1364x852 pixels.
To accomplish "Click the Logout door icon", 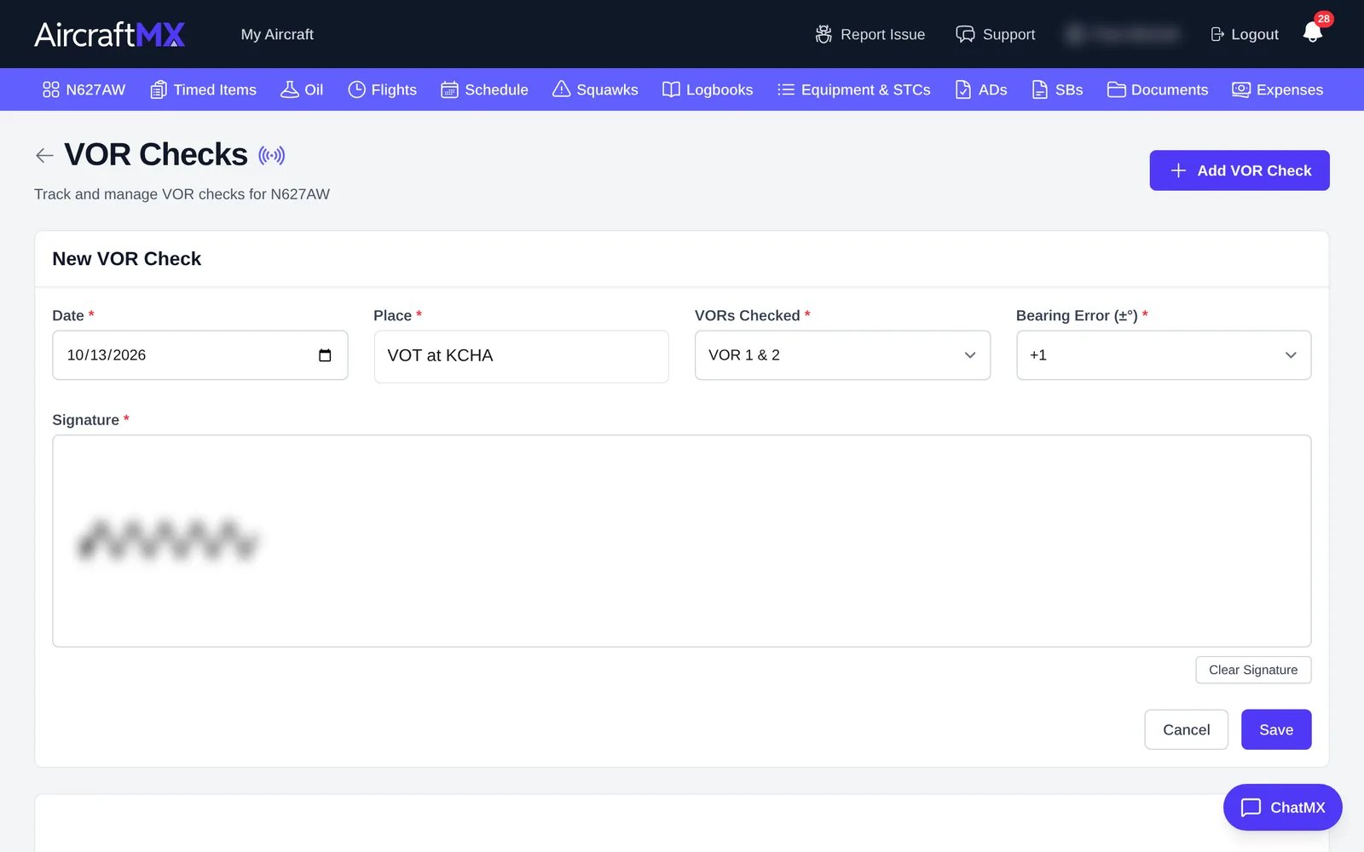I will [1217, 34].
